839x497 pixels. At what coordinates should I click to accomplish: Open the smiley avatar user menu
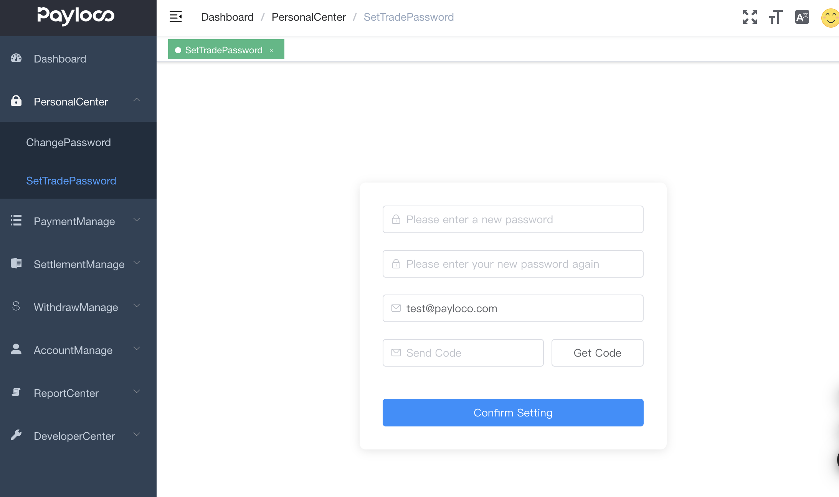tap(830, 18)
